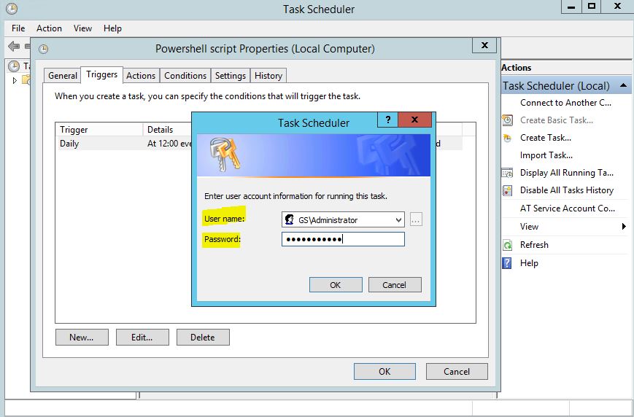The width and height of the screenshot is (634, 417).
Task: Expand the tree node arrow in left pane
Action: click(x=15, y=80)
